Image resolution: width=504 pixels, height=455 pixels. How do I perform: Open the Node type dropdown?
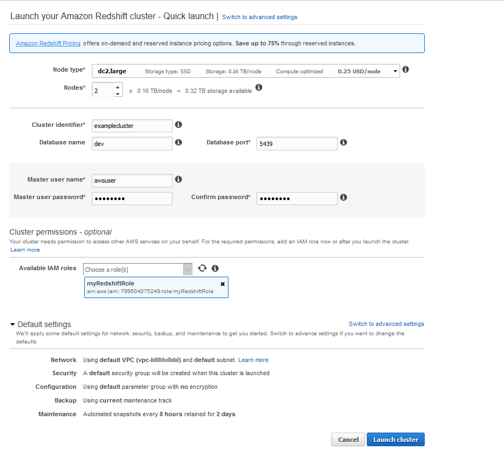pyautogui.click(x=246, y=71)
